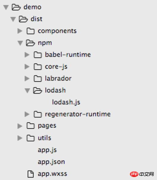Open the app.json file
Image resolution: width=157 pixels, height=180 pixels.
tap(51, 162)
